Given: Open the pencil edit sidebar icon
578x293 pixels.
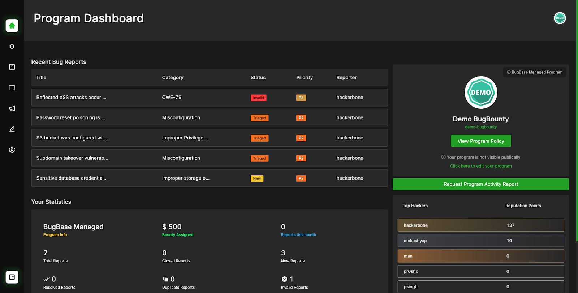Looking at the screenshot, I should (x=12, y=129).
